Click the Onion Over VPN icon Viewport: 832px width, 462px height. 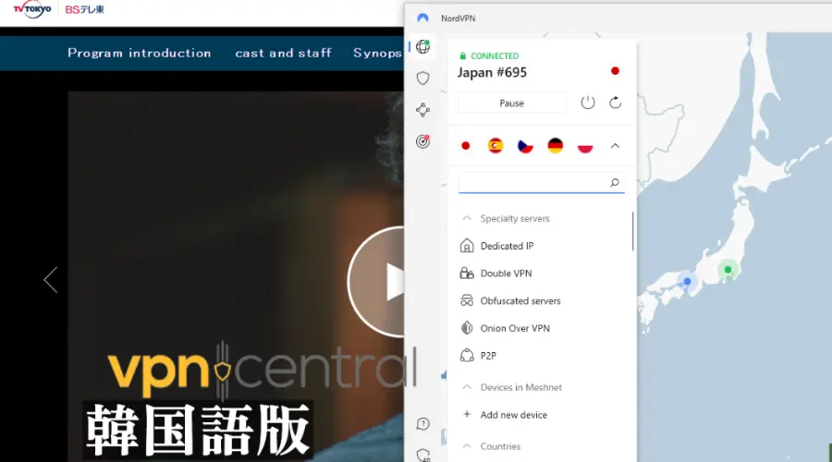click(x=467, y=328)
